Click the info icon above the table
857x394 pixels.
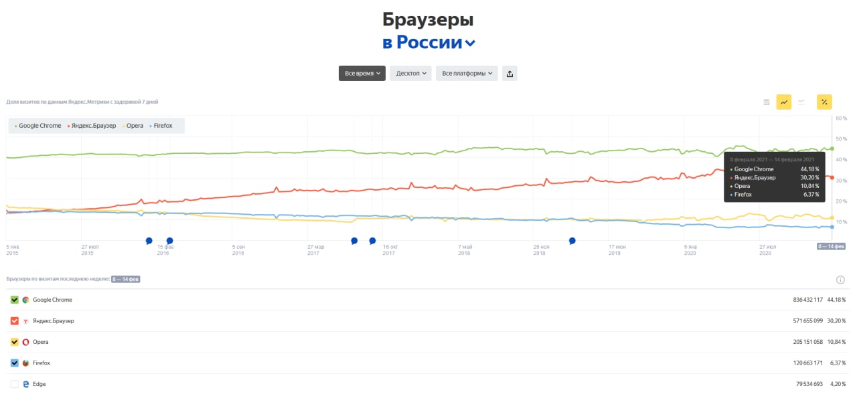point(840,280)
